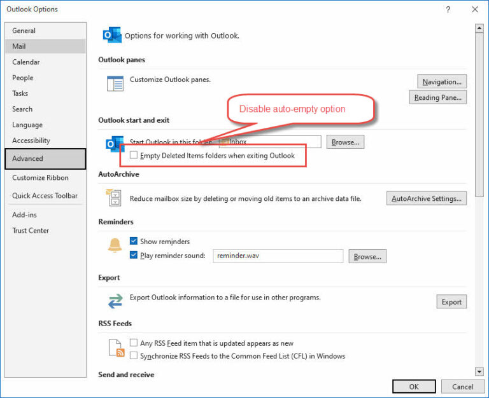Click the AutoArchive file cabinet icon
Viewport: 489px width, 398px height.
(x=115, y=198)
